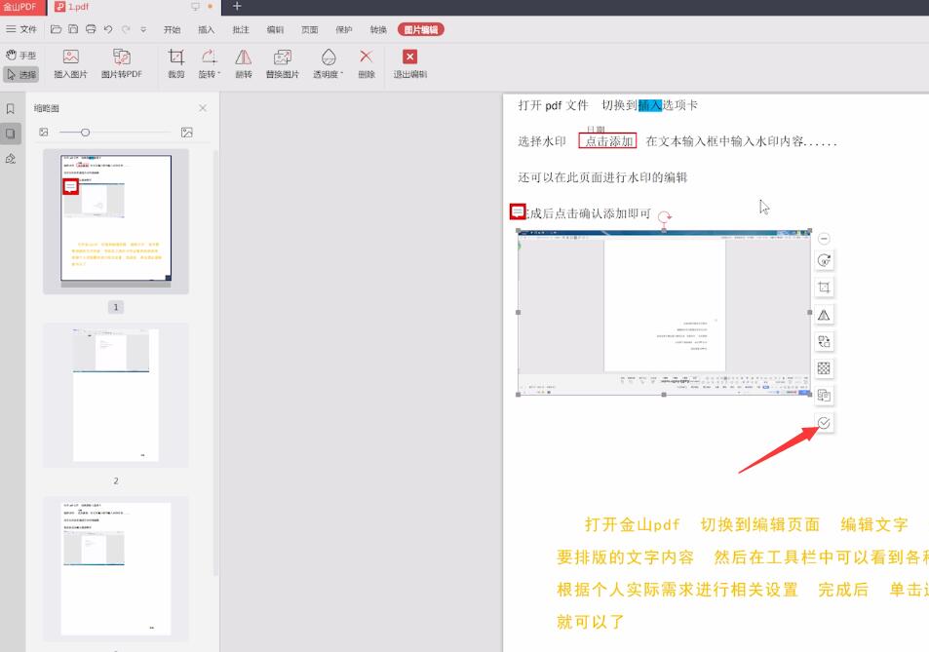Screen dimensions: 929x652
Task: Switch to the 开始 tab
Action: (x=172, y=29)
